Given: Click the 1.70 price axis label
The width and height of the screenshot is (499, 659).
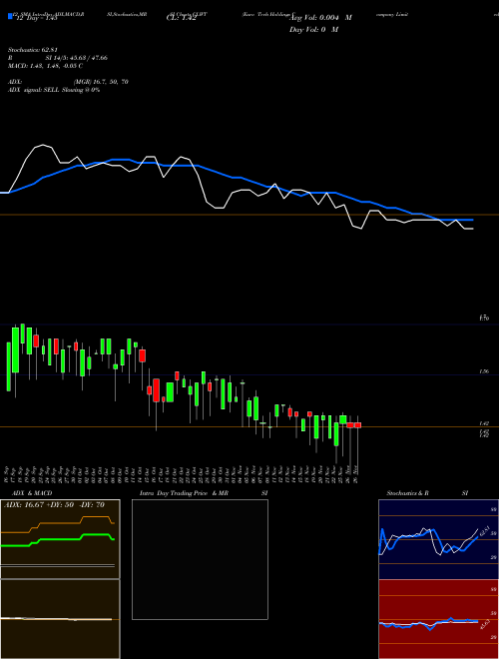Looking at the screenshot, I should [484, 319].
